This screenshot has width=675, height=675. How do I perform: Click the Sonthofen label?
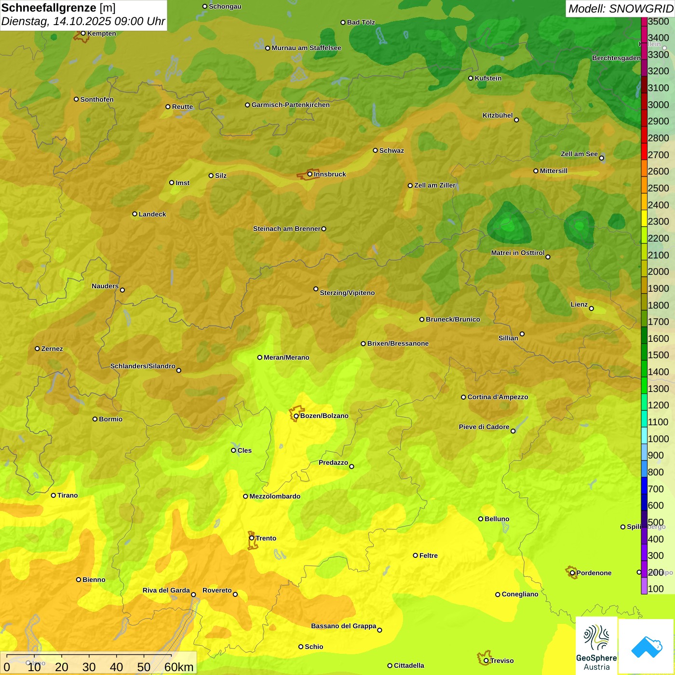(97, 99)
